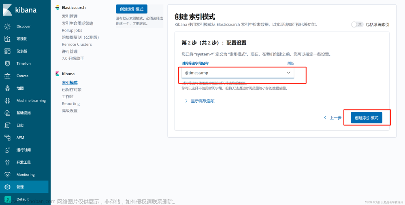Open the Discover compass icon

coord(7,26)
